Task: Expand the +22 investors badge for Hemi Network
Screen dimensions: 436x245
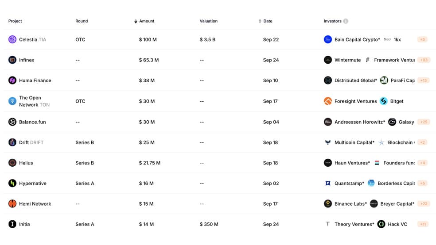Action: coord(424,204)
